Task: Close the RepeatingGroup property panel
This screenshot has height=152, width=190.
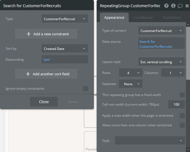Action: [x=187, y=6]
